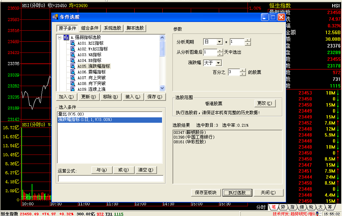Click the 更改(C) scope button
Screen dimensions: 342x216
click(265, 103)
